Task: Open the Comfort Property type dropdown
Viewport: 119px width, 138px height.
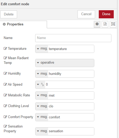Action: tap(42, 117)
